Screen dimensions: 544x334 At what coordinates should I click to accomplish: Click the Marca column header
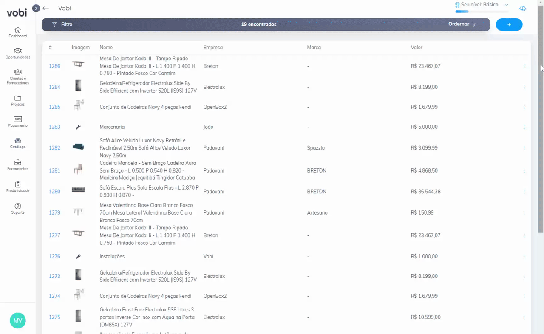pos(314,48)
